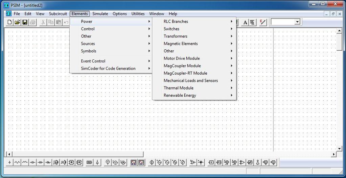Expand the RLC Branches submenu
Screen dimensions: 346x178
194,21
